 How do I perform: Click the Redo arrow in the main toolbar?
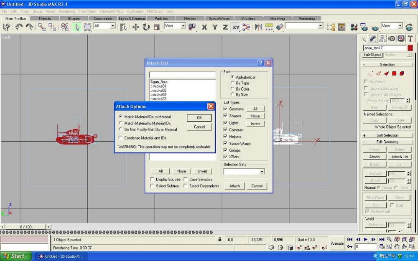coord(29,27)
